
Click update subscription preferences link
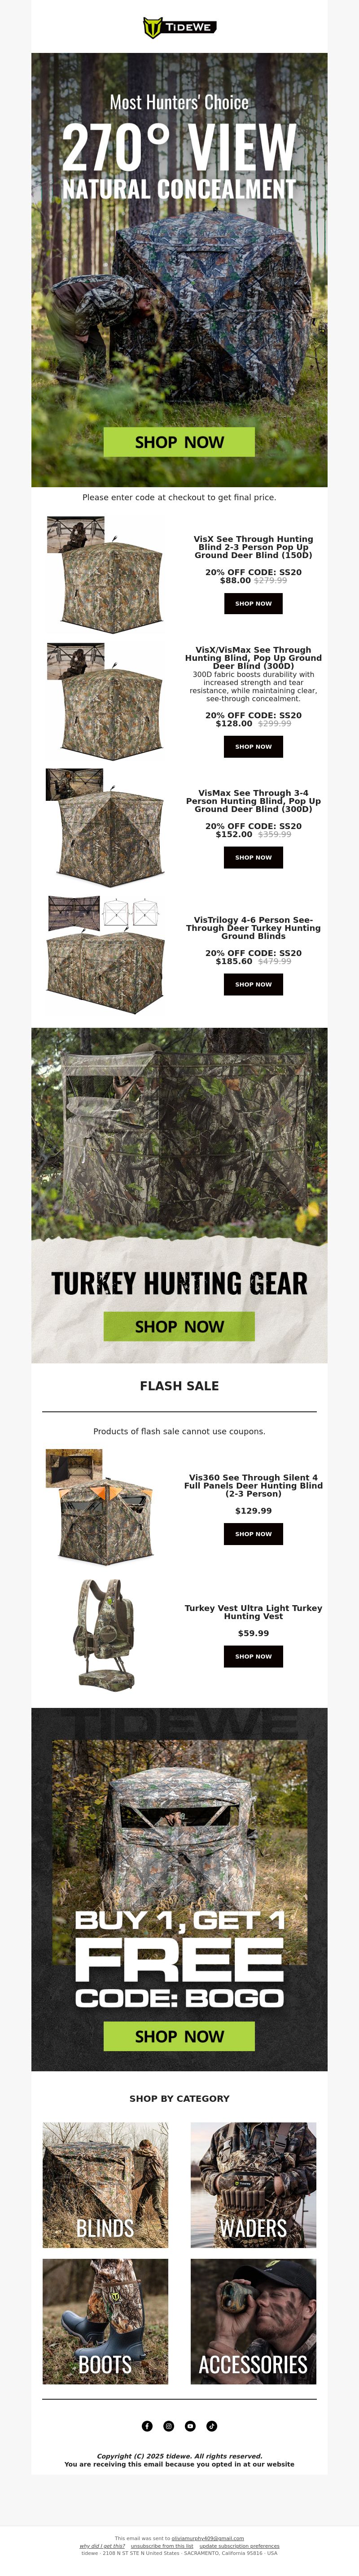pos(239,2546)
